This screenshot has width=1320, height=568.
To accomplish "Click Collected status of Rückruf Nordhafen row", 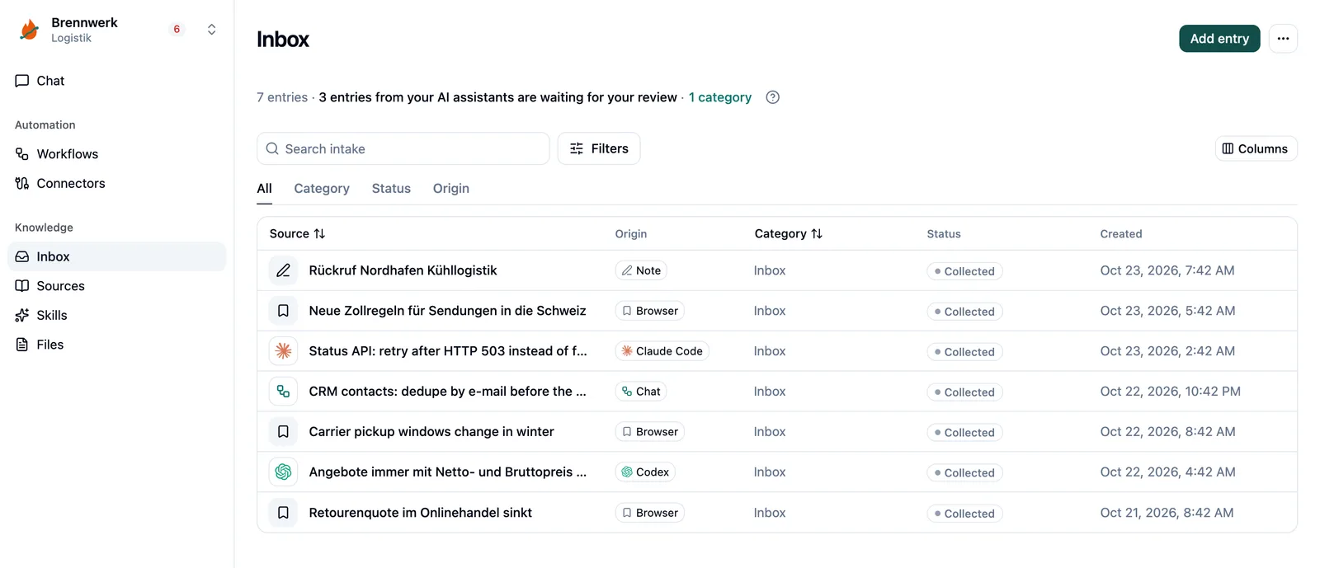I will click(964, 271).
